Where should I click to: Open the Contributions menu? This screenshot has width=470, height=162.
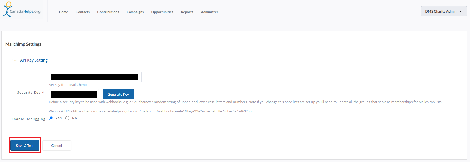pos(108,12)
